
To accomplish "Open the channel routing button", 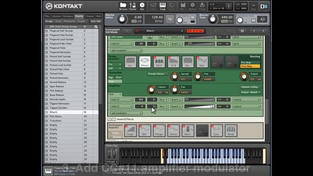I will tap(250, 87).
